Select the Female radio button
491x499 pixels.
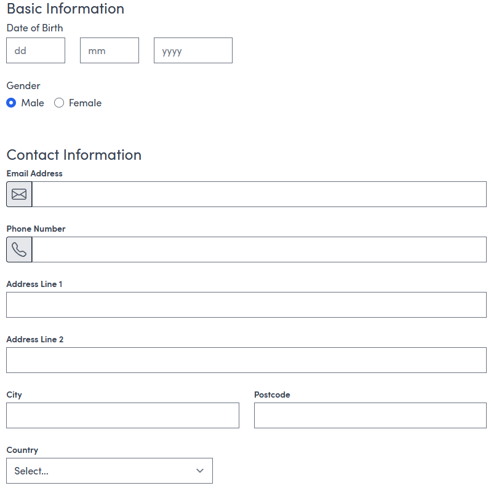pyautogui.click(x=59, y=103)
